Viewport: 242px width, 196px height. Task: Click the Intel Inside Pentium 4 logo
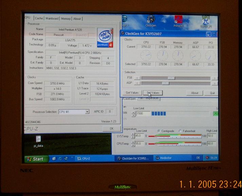(105, 38)
